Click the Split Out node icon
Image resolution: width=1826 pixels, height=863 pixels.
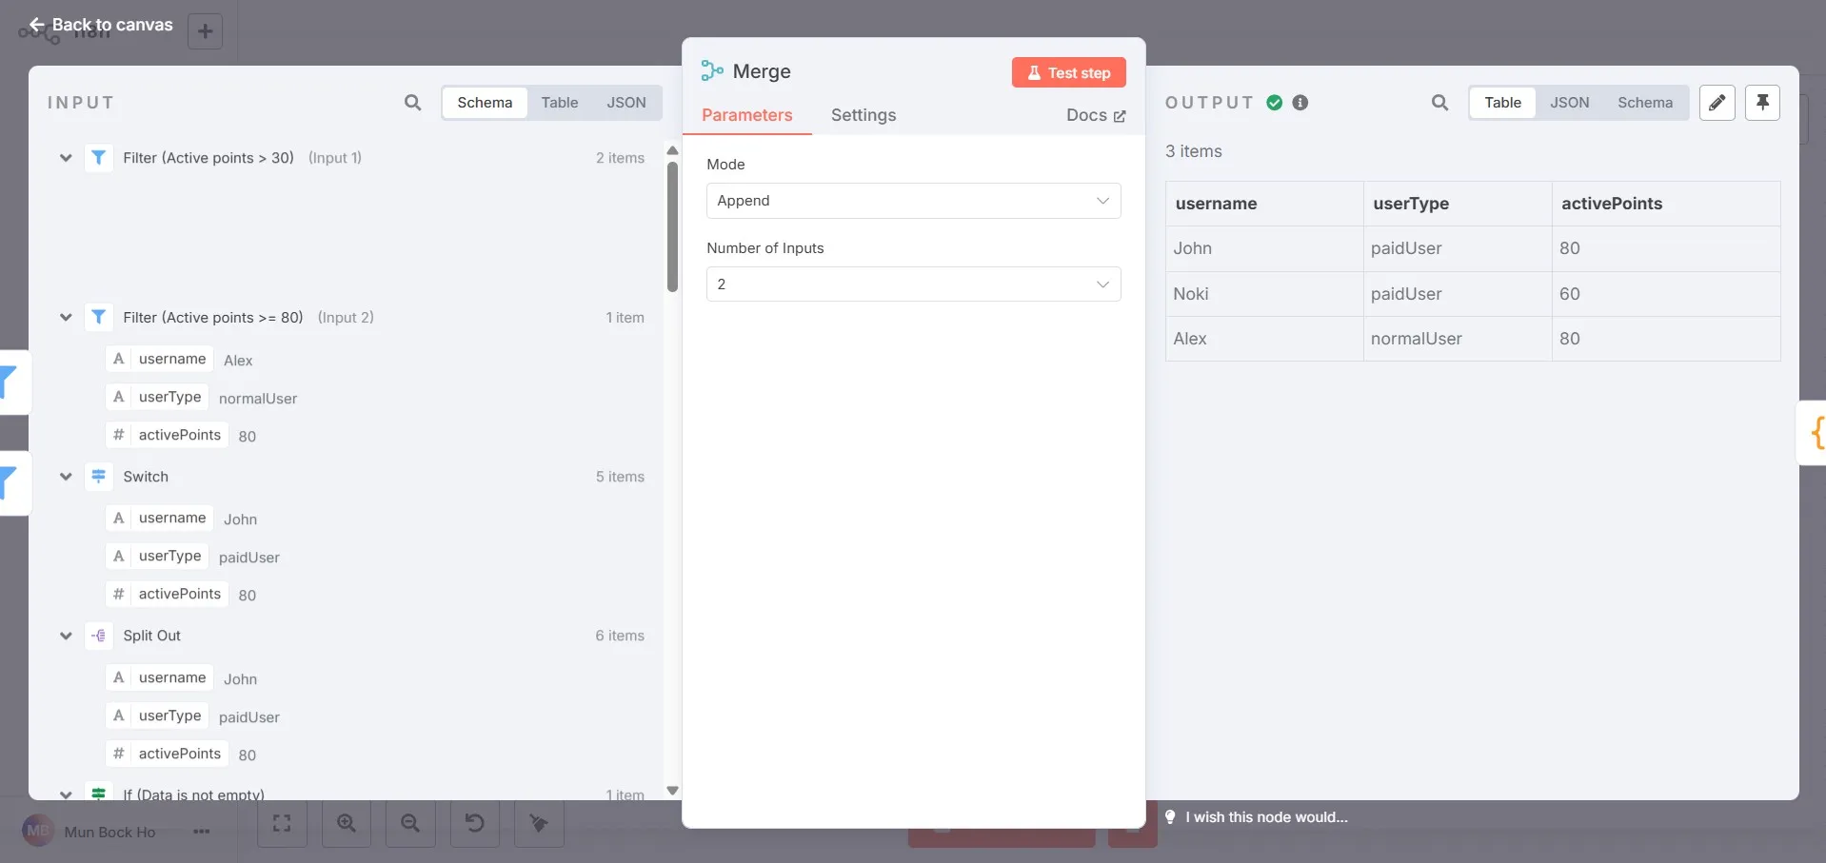click(x=98, y=636)
